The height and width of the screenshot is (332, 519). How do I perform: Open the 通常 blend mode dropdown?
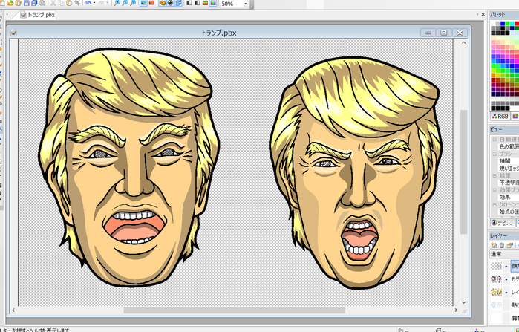click(x=504, y=254)
